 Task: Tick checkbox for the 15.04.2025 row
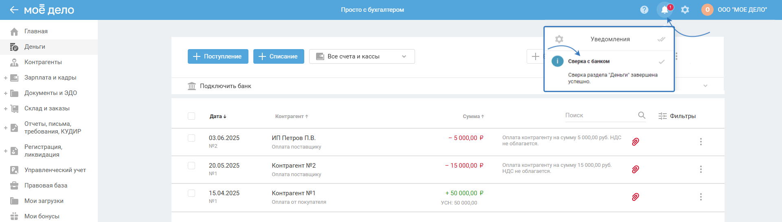191,193
